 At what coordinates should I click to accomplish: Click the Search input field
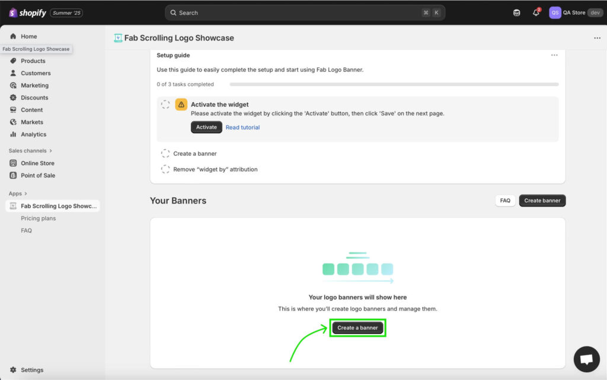point(305,13)
